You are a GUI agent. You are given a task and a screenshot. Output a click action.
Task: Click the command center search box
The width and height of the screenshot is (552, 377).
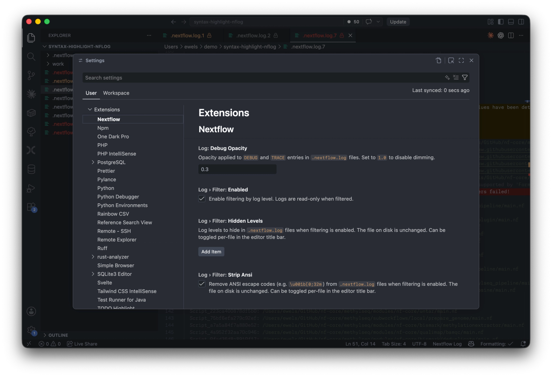(x=266, y=22)
